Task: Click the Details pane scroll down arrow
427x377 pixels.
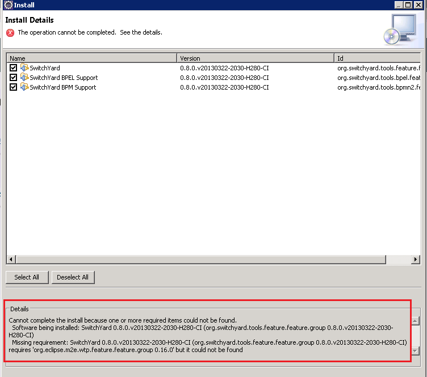Action: point(415,350)
